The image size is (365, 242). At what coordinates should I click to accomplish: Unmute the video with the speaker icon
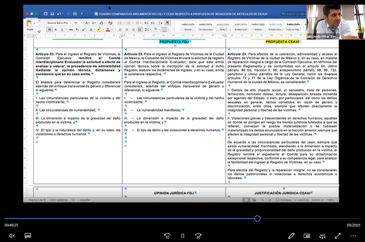[x=12, y=236]
